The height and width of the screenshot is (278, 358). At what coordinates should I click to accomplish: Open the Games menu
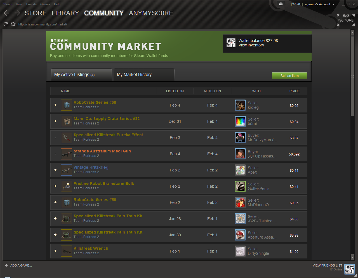click(x=45, y=4)
